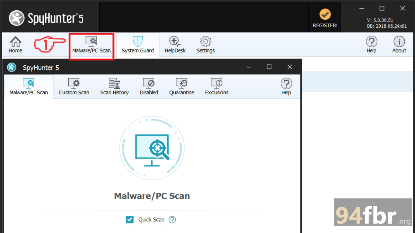The height and width of the screenshot is (233, 415).
Task: Show the About information
Action: pyautogui.click(x=399, y=45)
